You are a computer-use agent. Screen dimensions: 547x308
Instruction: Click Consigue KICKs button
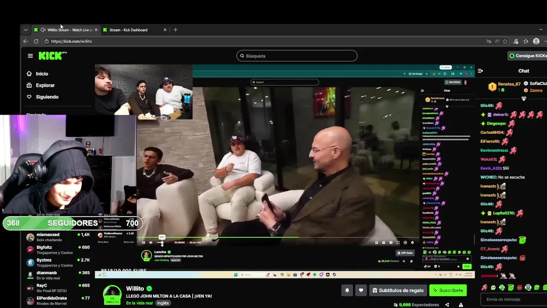tap(528, 56)
